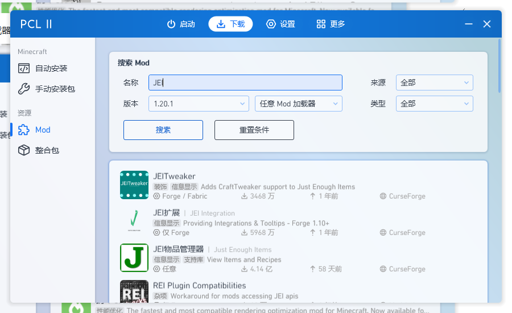Click the vertical scrollbar on the right
Screen dimensions: 512x313
tap(499, 65)
